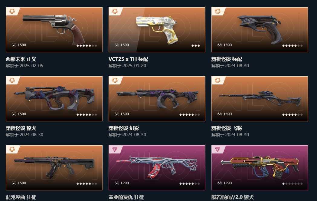The height and width of the screenshot is (201, 317).
Task: Click the pink triangle tier icon on 盖亚的复仇 card
Action: point(115,149)
